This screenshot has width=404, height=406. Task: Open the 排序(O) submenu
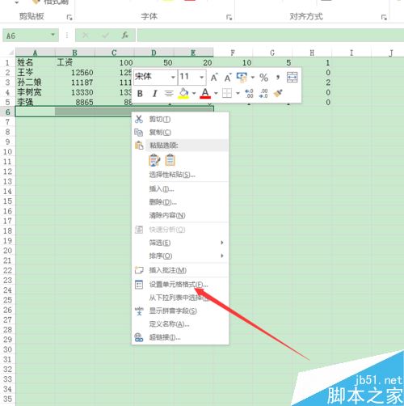click(x=180, y=256)
